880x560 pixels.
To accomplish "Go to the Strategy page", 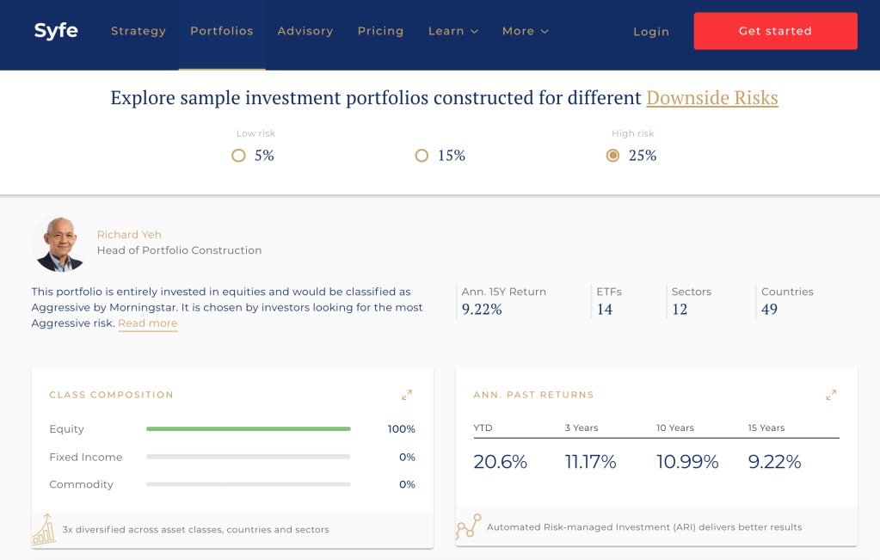I will pyautogui.click(x=138, y=31).
